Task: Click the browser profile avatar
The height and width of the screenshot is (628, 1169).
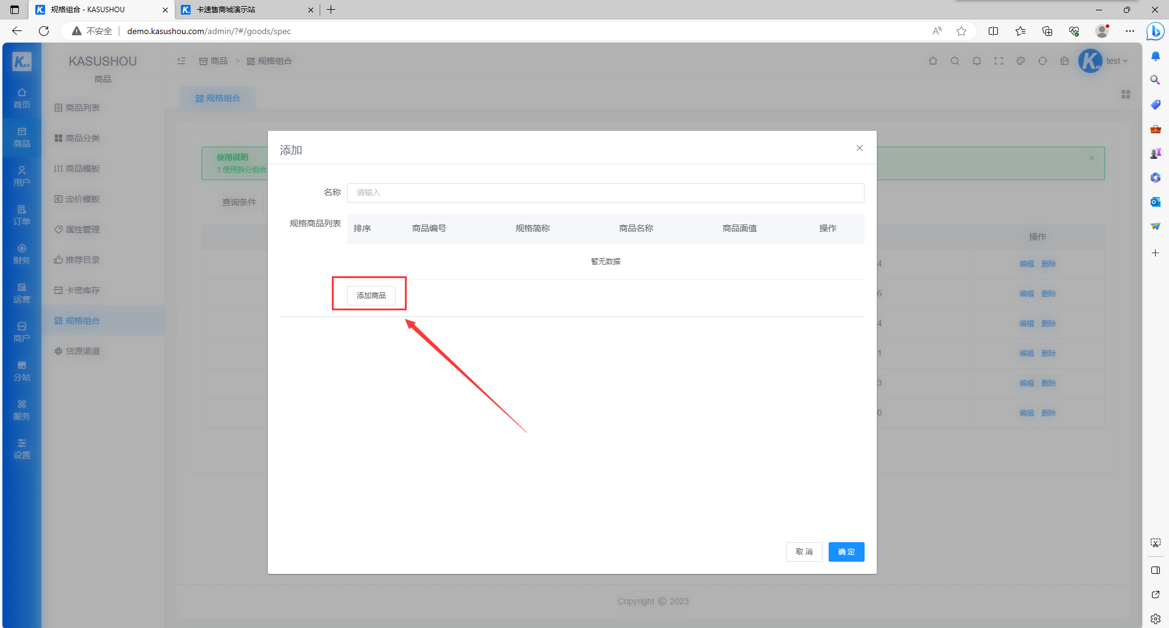Action: [1103, 31]
